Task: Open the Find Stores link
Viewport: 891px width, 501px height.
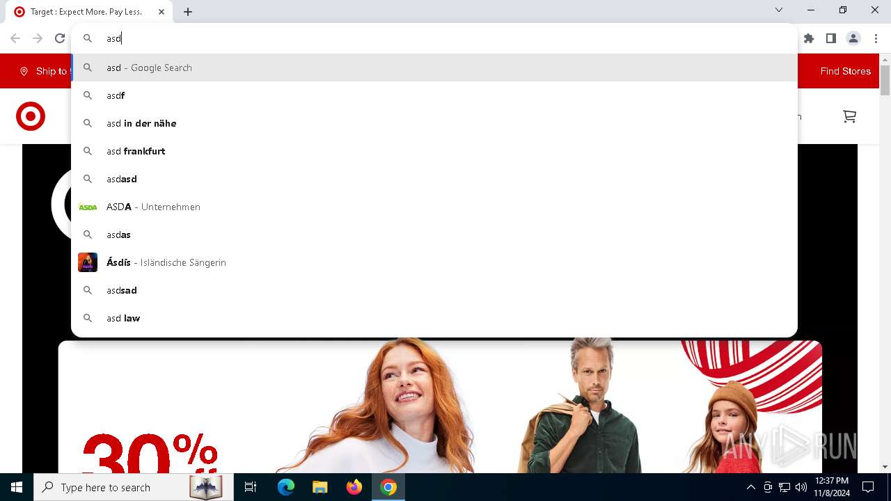Action: (x=845, y=71)
